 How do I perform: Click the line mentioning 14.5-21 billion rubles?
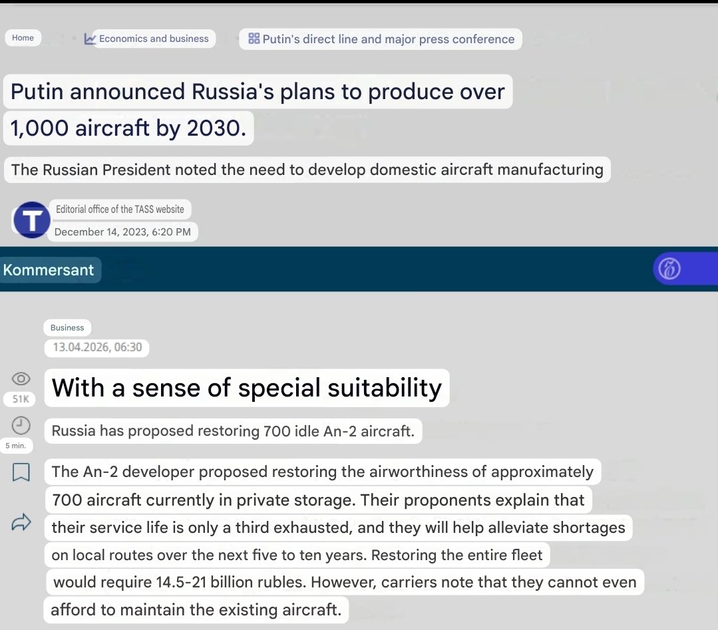pyautogui.click(x=345, y=582)
